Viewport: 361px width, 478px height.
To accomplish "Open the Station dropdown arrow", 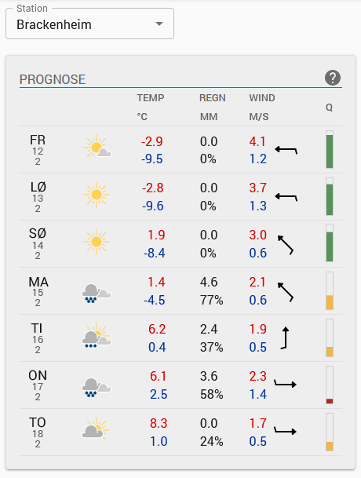I will click(159, 24).
